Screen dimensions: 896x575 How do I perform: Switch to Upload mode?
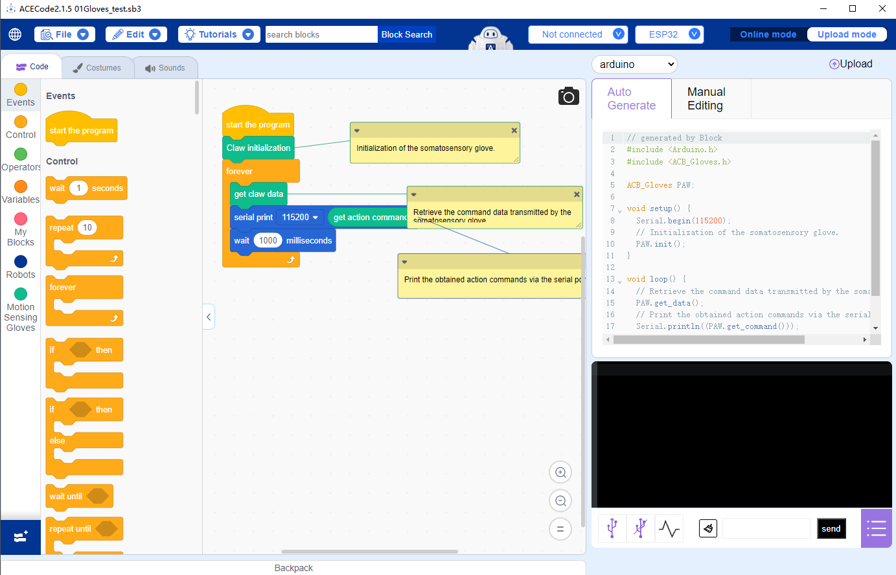[847, 34]
